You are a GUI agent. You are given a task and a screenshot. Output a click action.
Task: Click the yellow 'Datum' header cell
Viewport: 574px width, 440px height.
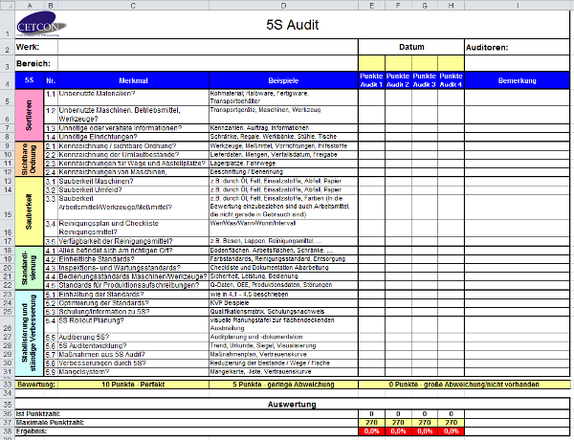411,47
